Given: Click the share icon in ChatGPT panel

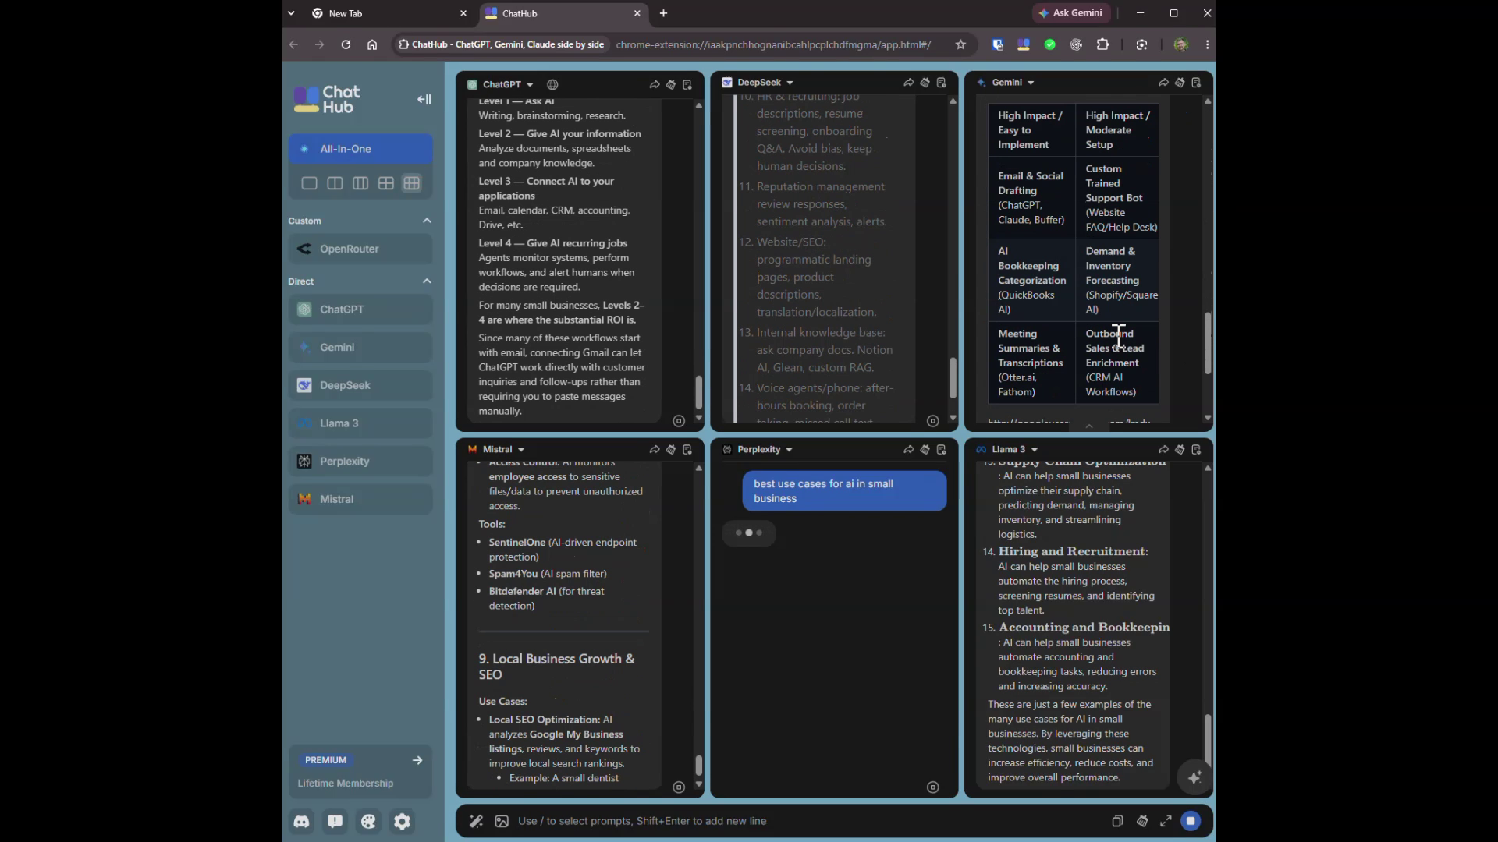Looking at the screenshot, I should [654, 84].
